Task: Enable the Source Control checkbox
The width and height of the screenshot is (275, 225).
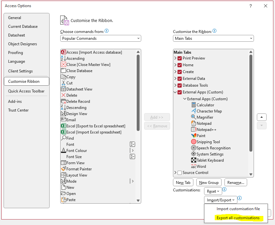Action: click(x=179, y=173)
